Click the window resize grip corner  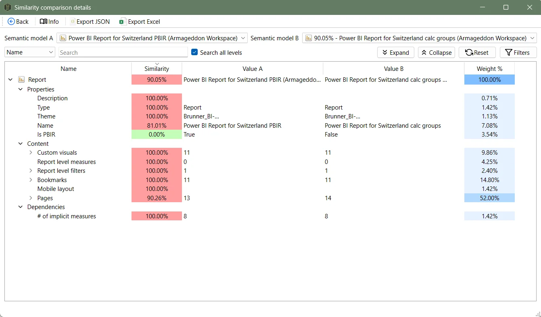tap(537, 313)
